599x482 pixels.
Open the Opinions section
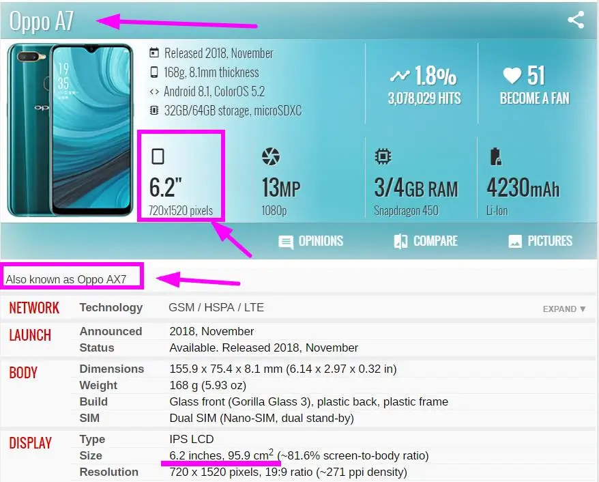tap(321, 241)
